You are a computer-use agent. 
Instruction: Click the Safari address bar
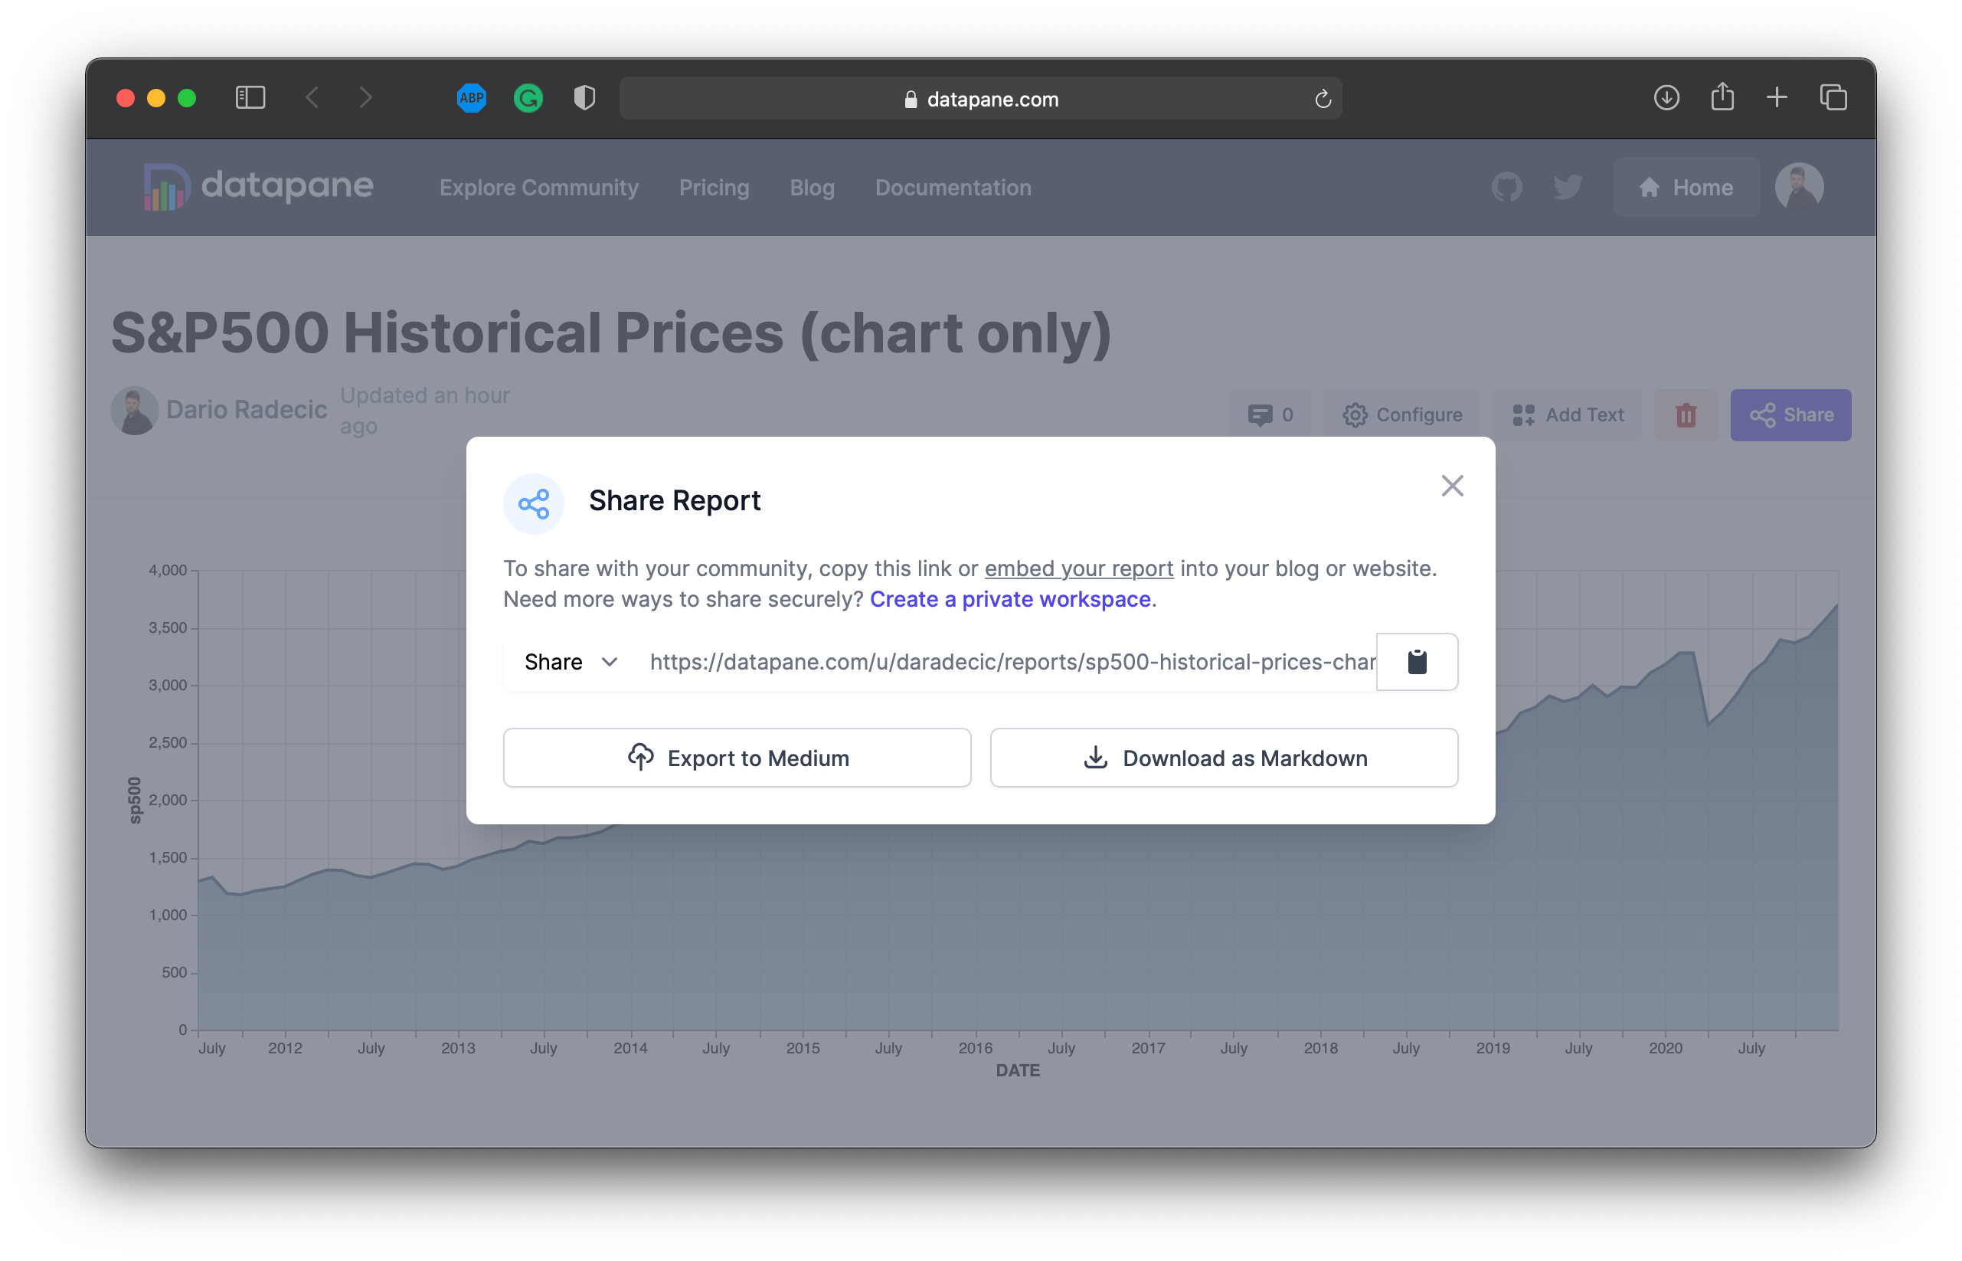(979, 99)
